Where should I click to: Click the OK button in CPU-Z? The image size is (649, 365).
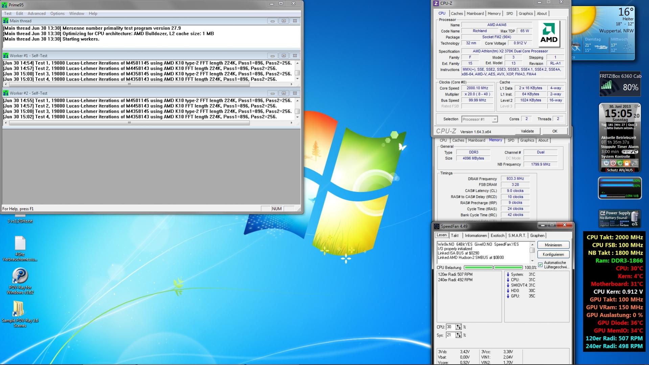(555, 131)
